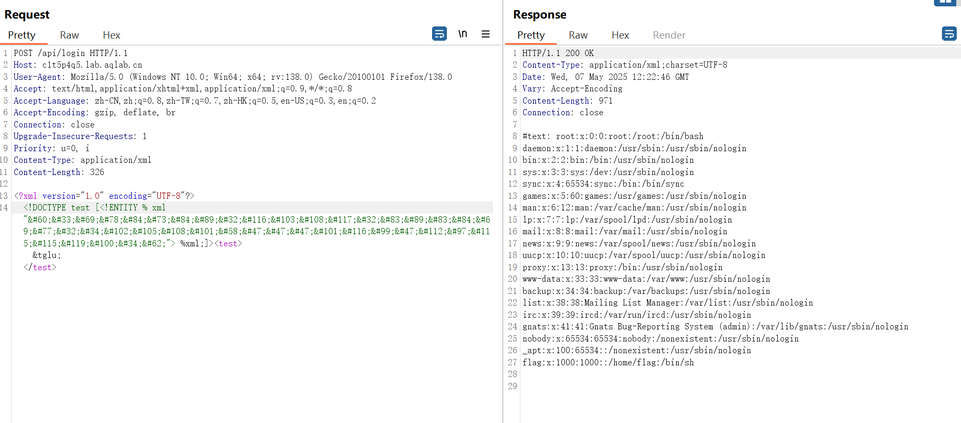Viewport: 961px width, 423px height.
Task: Click the layout icon above the Response panel
Action: (x=945, y=2)
